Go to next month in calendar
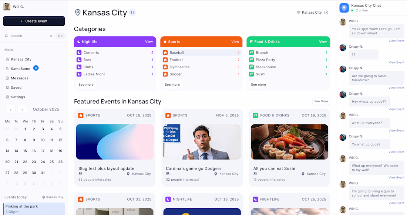The width and height of the screenshot is (407, 215). [x=22, y=110]
